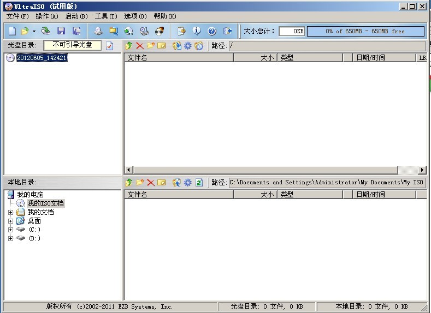Click add-to-image icon in local directory toolbar
Image resolution: width=431 pixels, height=313 pixels.
coord(177,183)
